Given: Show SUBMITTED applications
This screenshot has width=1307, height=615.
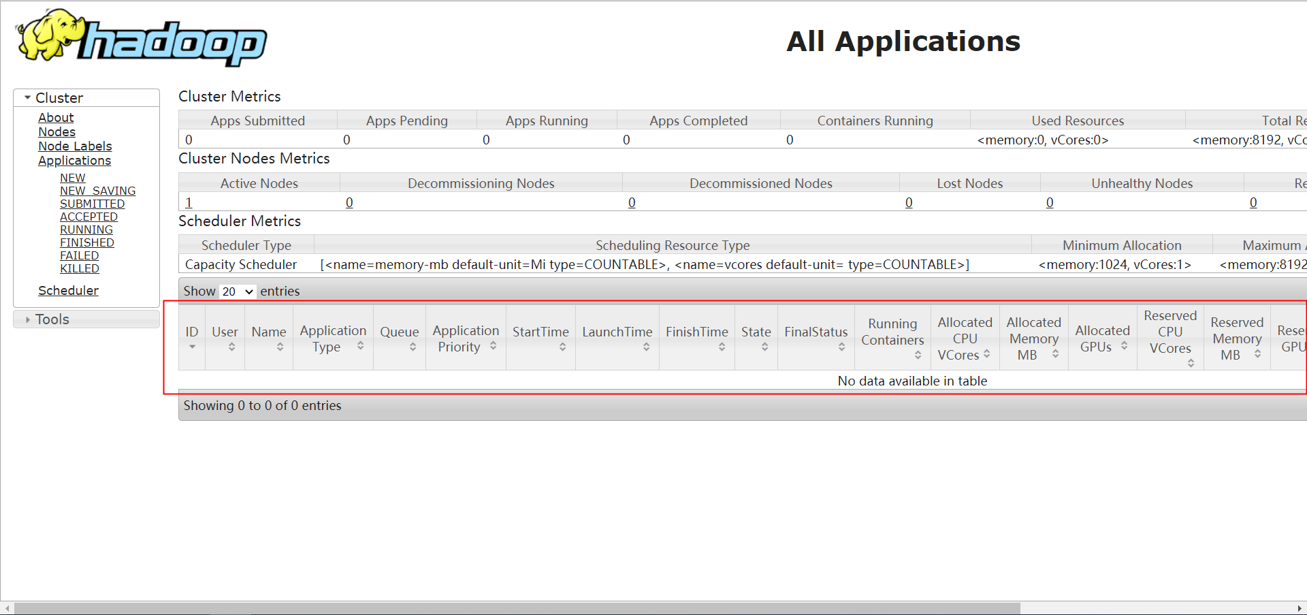Looking at the screenshot, I should click(92, 204).
